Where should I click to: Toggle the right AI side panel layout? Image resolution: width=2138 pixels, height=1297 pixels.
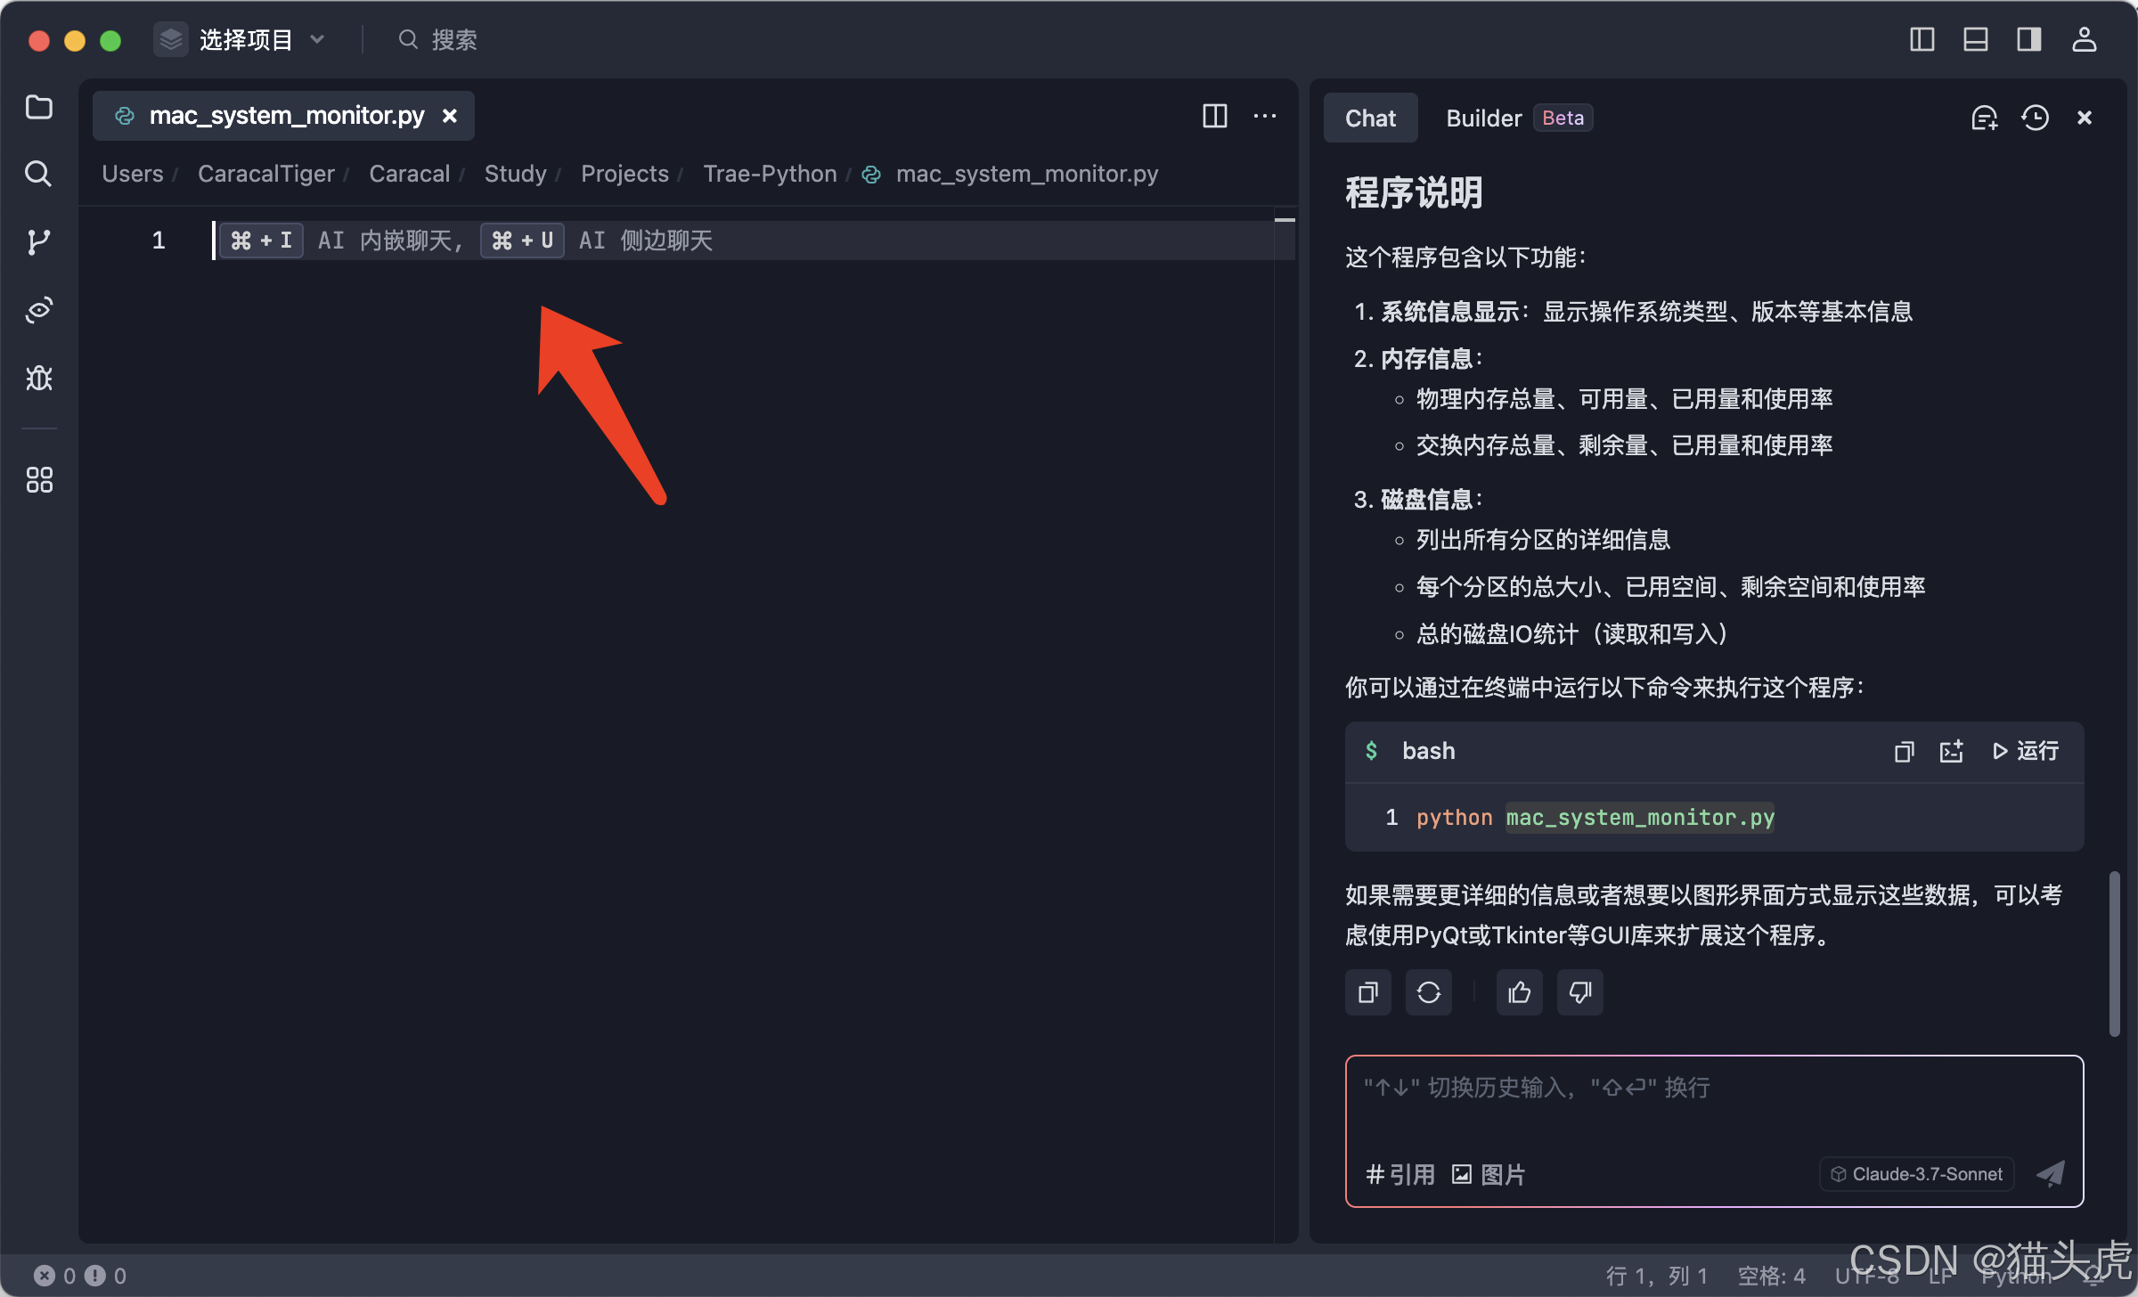2029,39
